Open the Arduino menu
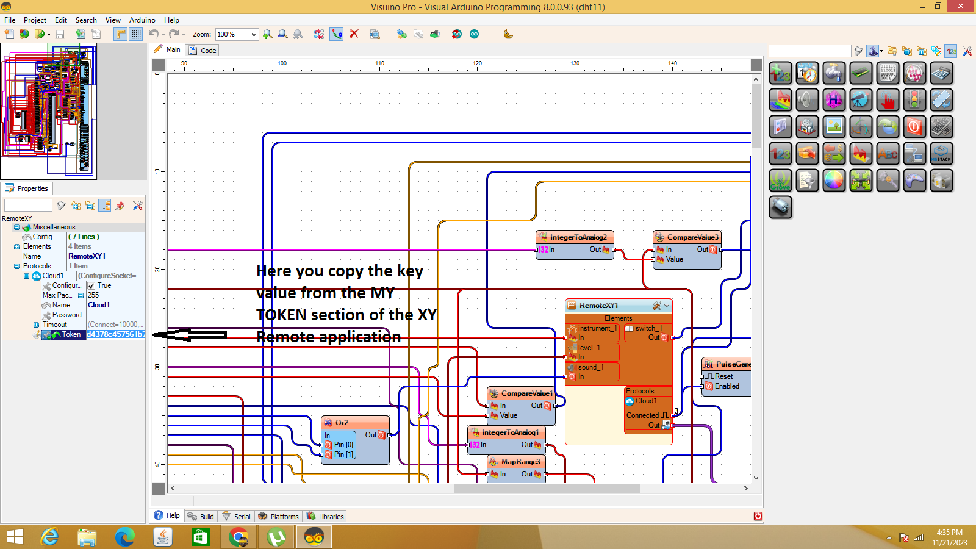976x549 pixels. pyautogui.click(x=142, y=20)
